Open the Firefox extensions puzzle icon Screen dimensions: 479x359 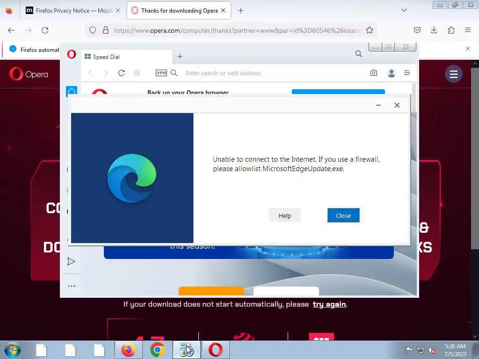click(x=451, y=30)
